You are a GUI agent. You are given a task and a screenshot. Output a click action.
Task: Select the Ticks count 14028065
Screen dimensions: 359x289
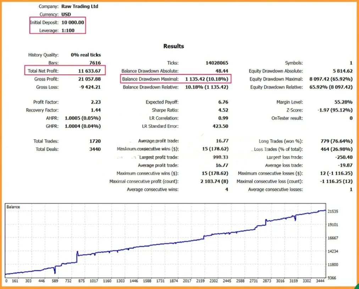point(217,63)
